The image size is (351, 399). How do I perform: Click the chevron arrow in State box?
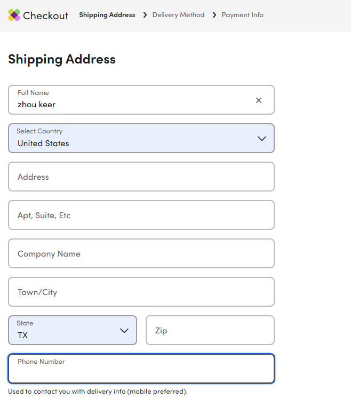click(x=124, y=331)
